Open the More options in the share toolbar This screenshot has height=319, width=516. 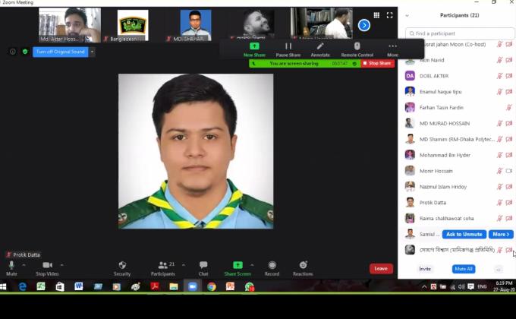pos(392,47)
